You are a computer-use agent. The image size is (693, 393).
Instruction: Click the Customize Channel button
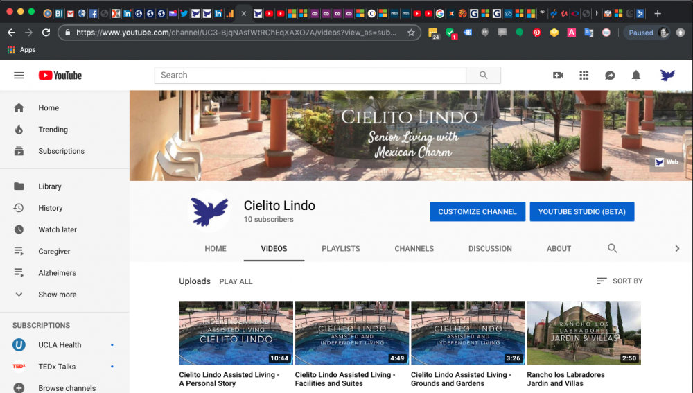point(477,211)
